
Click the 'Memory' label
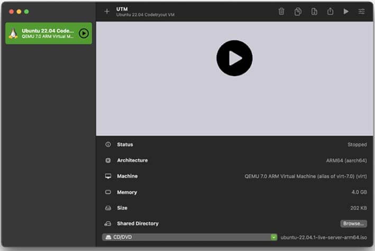tap(127, 192)
